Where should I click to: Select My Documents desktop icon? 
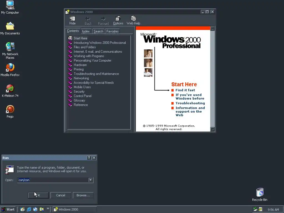click(x=10, y=29)
